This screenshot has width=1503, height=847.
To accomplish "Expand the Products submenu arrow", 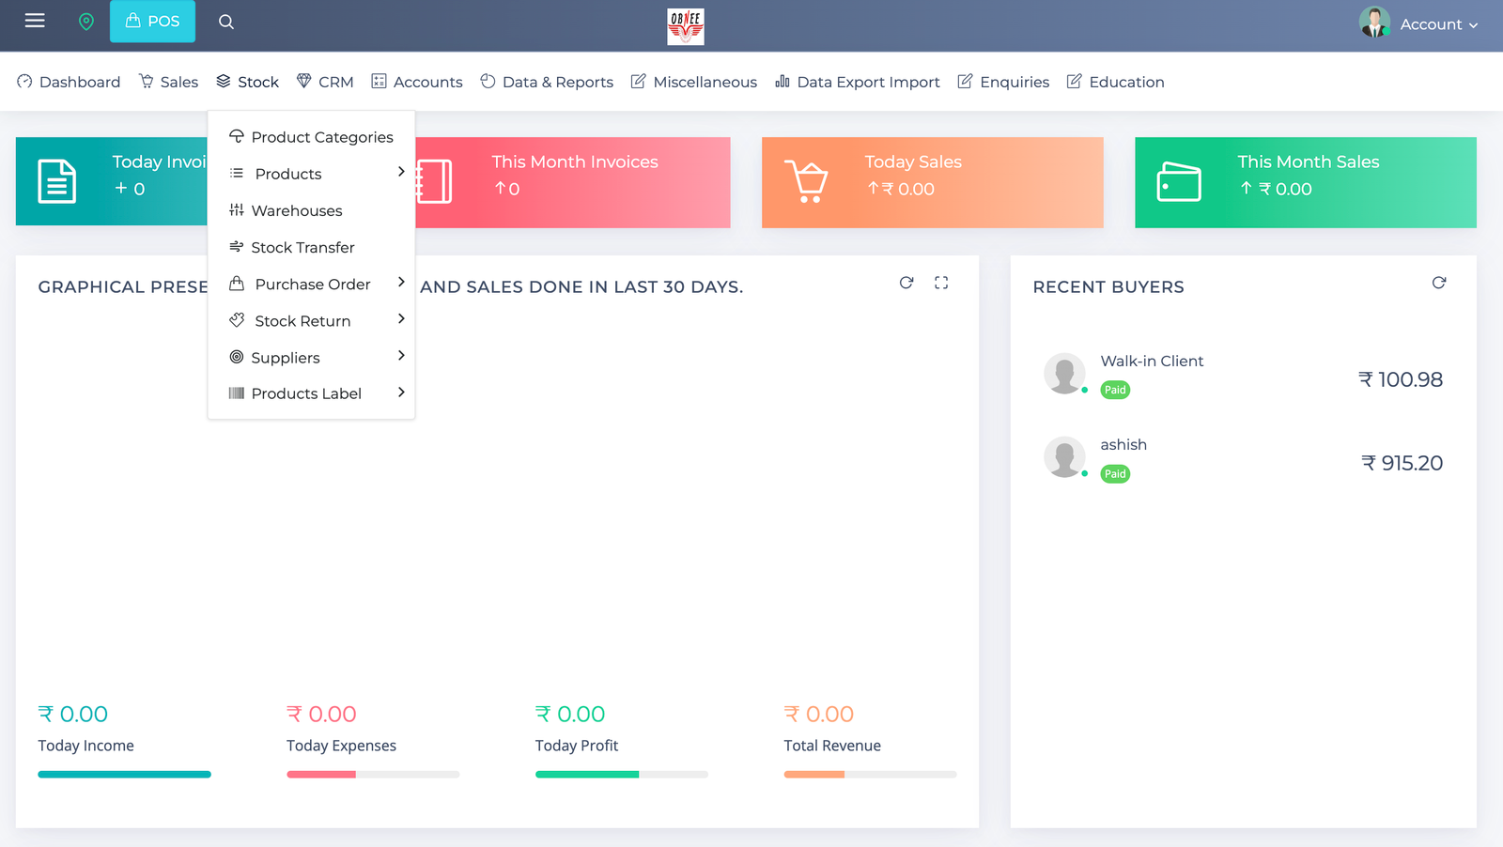I will (401, 172).
